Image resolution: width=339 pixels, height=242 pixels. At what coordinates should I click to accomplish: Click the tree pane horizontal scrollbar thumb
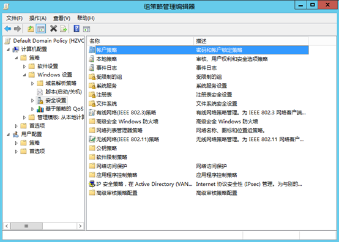click(x=26, y=226)
